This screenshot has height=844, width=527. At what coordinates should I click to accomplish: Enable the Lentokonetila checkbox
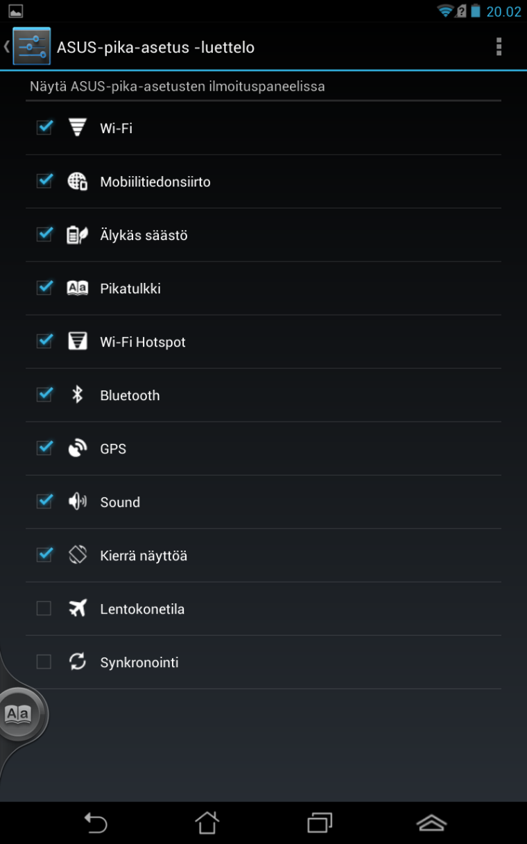(x=44, y=609)
